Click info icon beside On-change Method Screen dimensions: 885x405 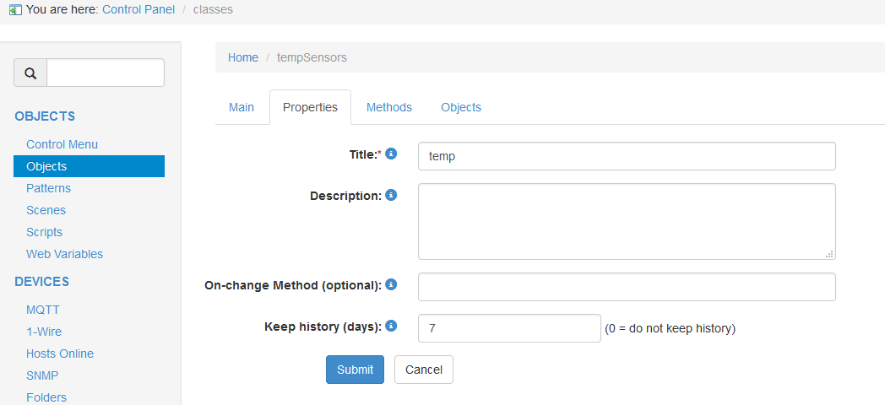[391, 284]
